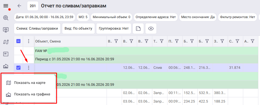Click the date range filter chip
Image resolution: width=260 pixels, height=105 pixels.
point(45,17)
